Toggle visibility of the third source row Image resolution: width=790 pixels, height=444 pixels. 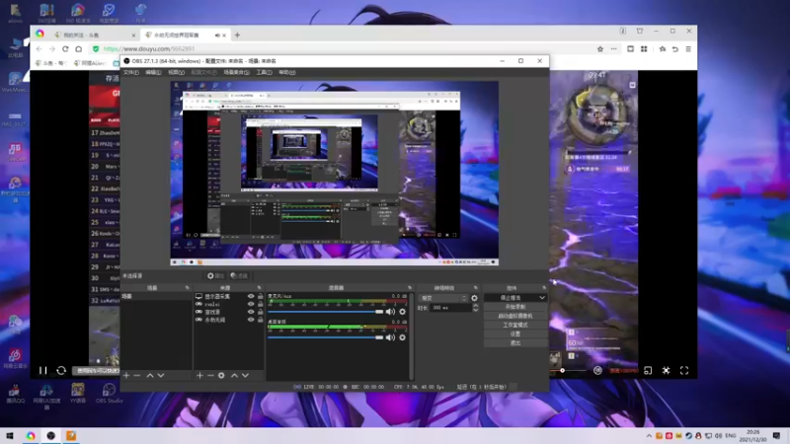tap(251, 312)
